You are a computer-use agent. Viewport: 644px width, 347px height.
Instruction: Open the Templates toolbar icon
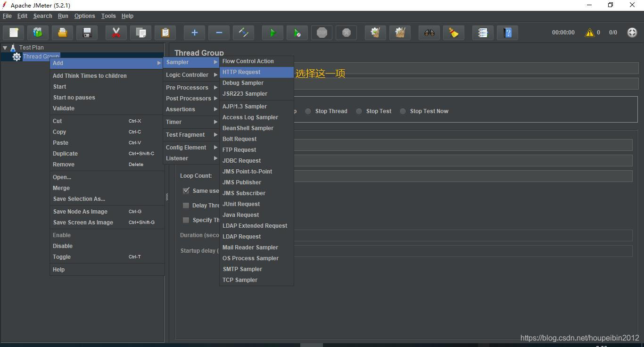38,33
